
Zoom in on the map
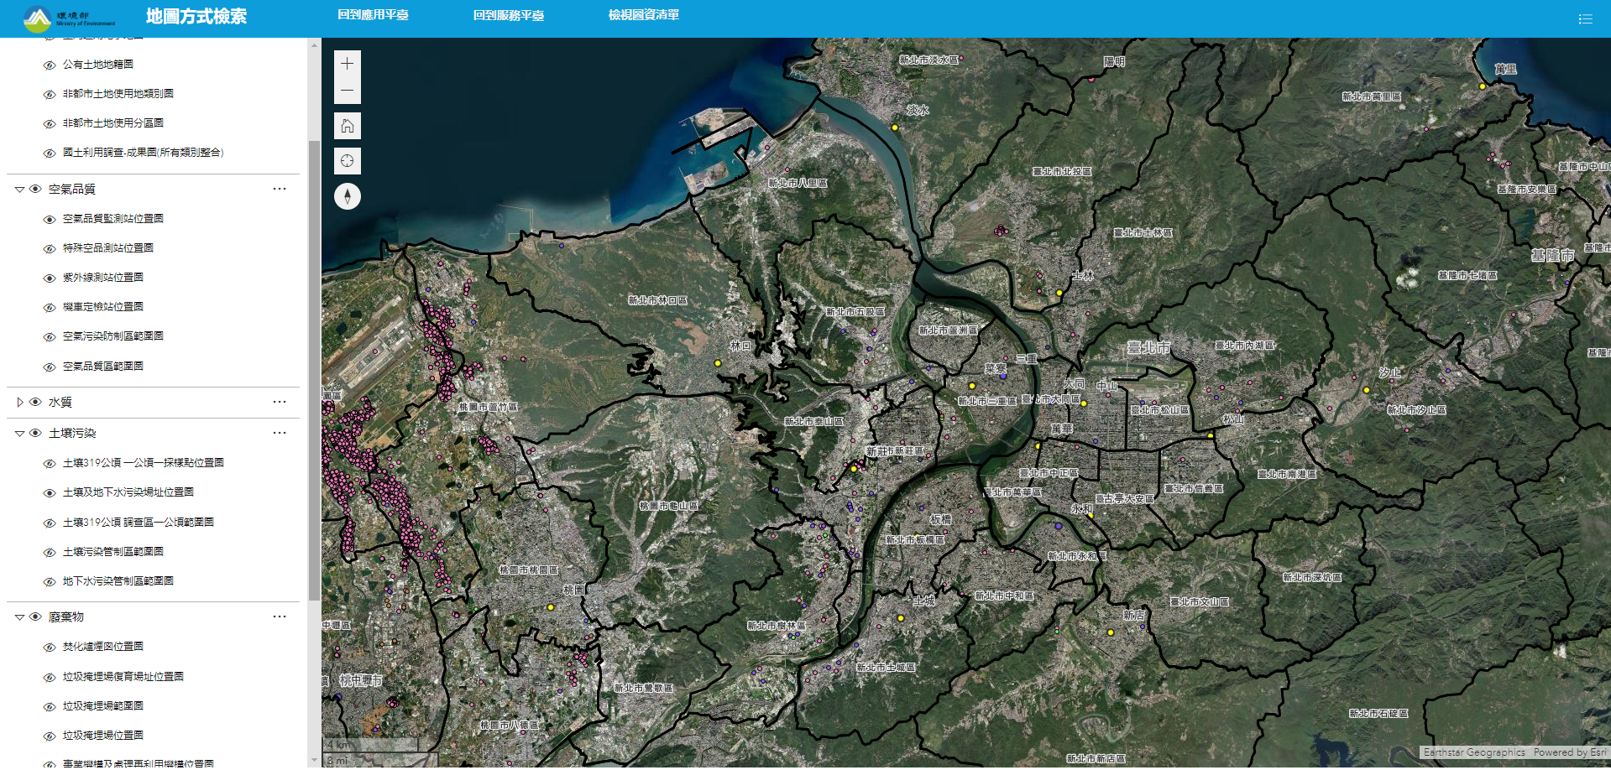347,64
